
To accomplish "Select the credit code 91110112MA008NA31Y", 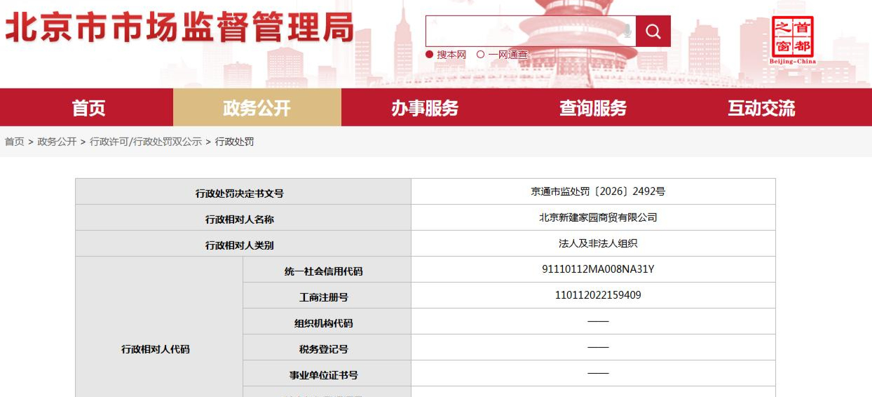I will tap(598, 269).
